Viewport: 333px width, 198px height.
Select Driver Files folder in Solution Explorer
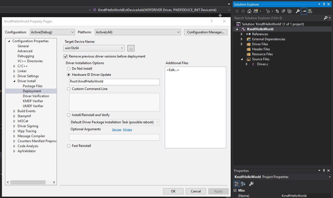[x=260, y=44]
